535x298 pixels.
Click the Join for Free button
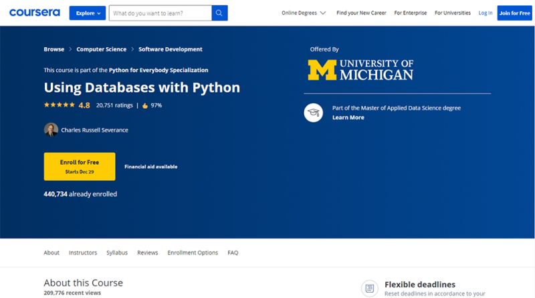pyautogui.click(x=514, y=13)
